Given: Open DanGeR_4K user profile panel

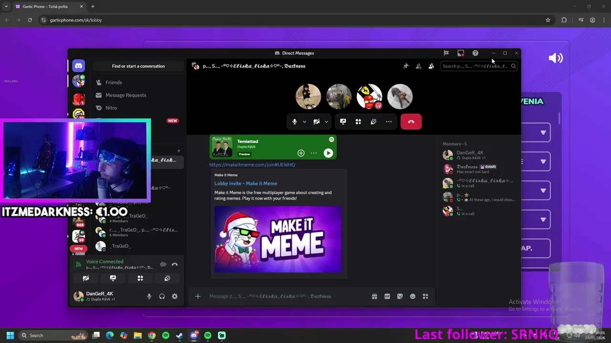Looking at the screenshot, I should [106, 296].
